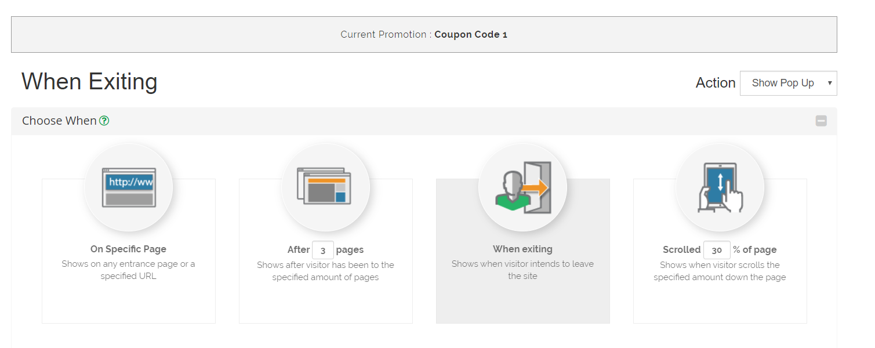This screenshot has width=875, height=348.
Task: Click the Action dropdown arrow
Action: click(830, 83)
